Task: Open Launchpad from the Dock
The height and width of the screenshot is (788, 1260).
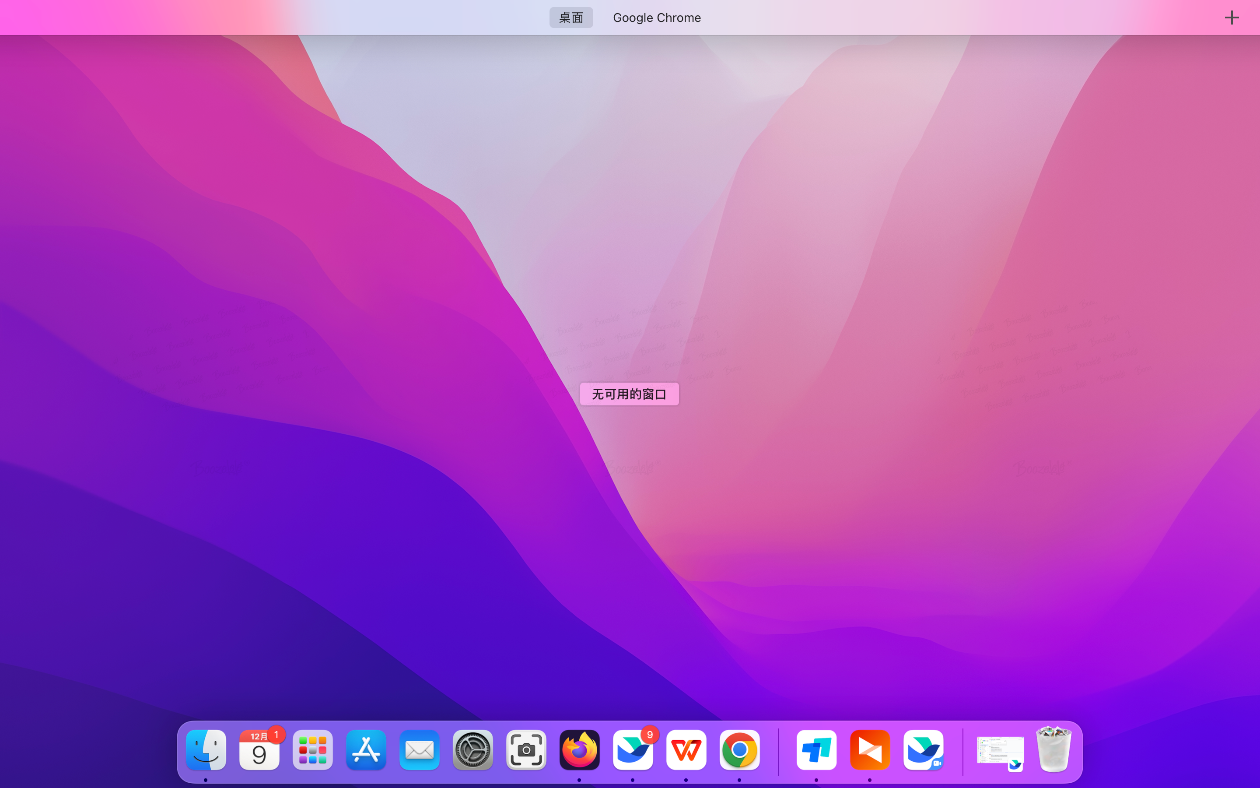Action: [x=312, y=750]
